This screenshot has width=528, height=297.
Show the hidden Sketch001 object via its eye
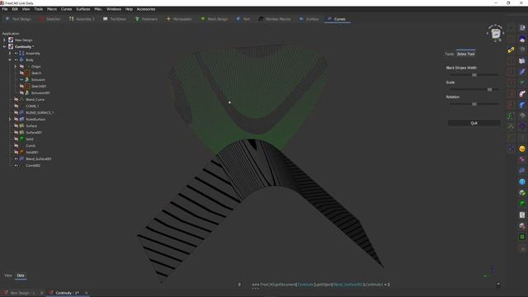[21, 86]
